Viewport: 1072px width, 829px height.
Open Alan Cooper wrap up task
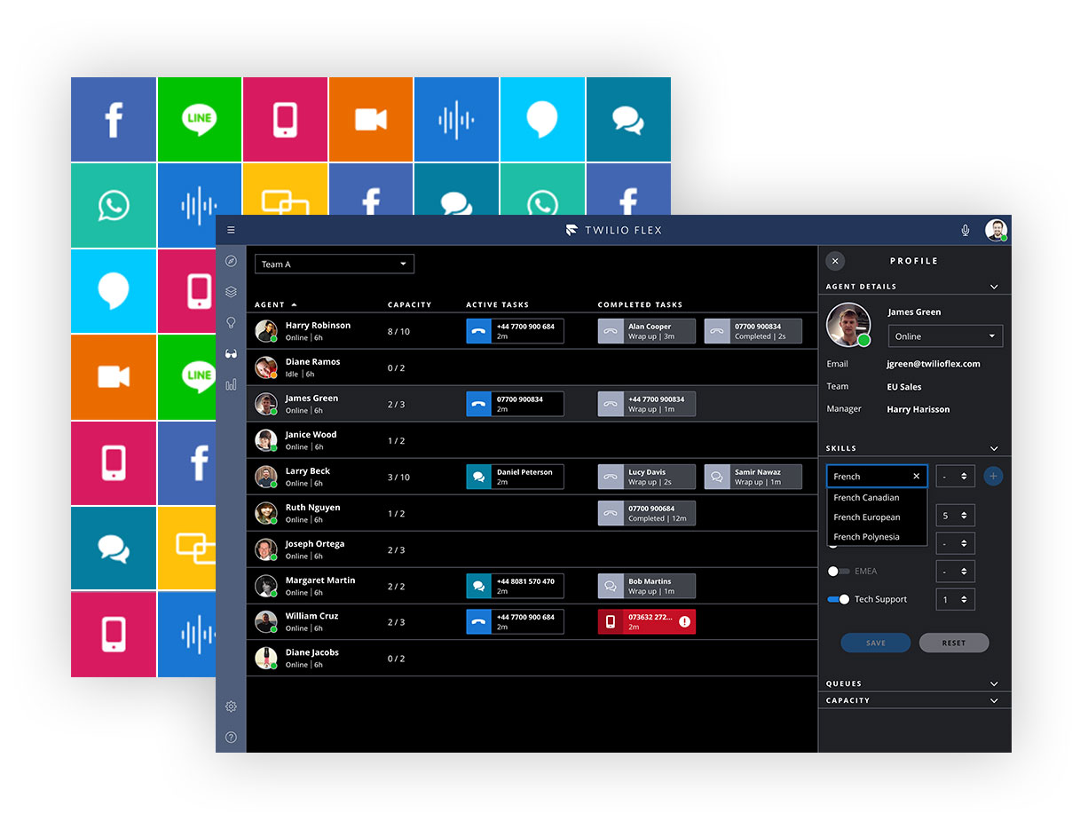pyautogui.click(x=647, y=331)
